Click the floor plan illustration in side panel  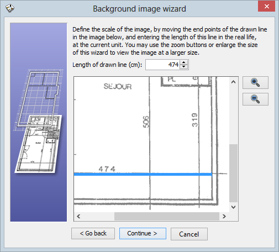pyautogui.click(x=39, y=122)
